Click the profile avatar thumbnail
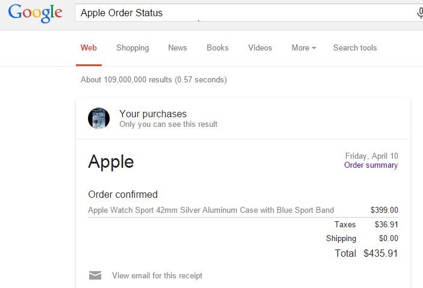Viewport: 423px width, 288px height. pos(99,118)
